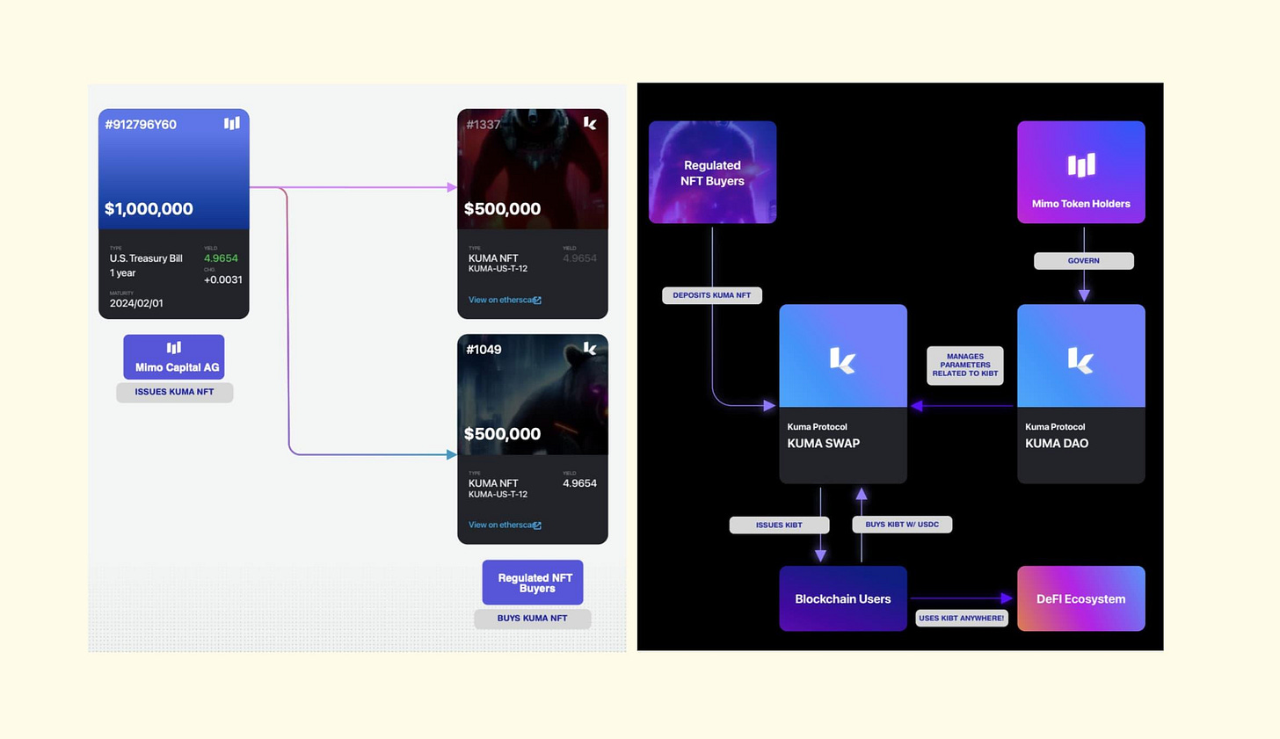
Task: Click MANAGES PARAMETERS RELATED TO KIBT label
Action: (965, 365)
